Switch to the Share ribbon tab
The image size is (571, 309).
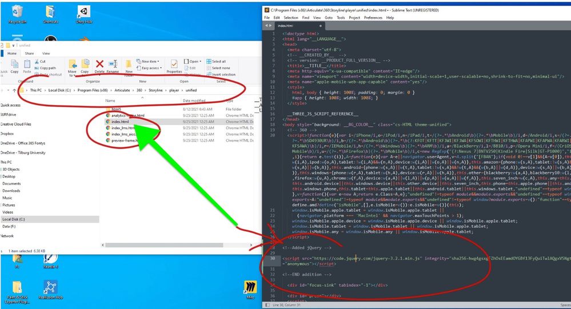[29, 54]
